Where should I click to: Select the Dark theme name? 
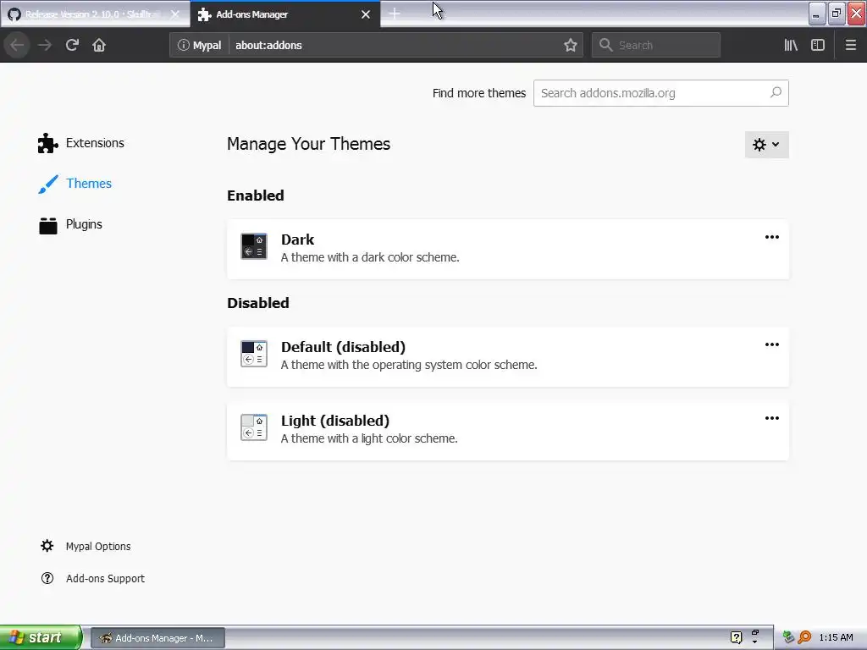point(297,240)
